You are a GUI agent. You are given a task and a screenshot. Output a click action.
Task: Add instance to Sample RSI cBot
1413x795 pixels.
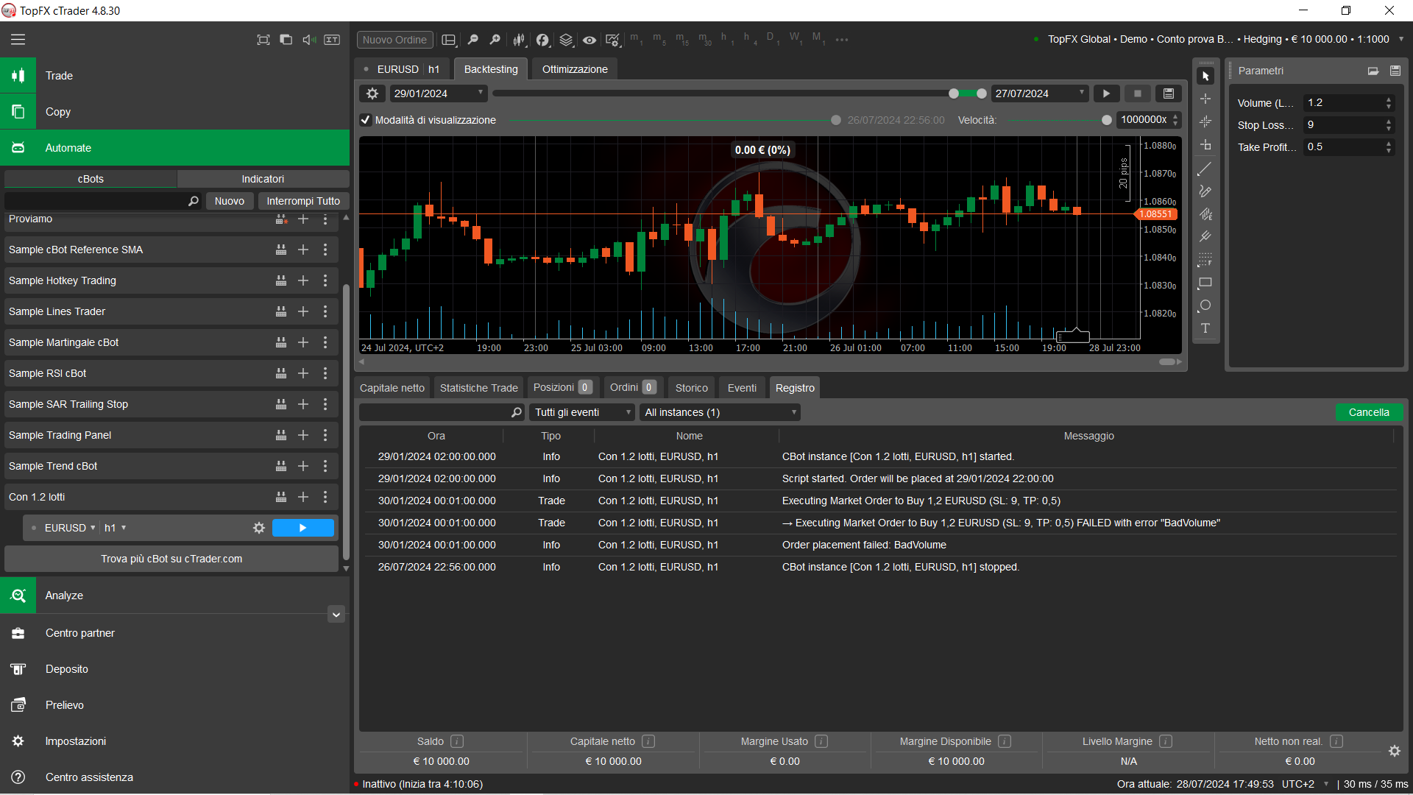pyautogui.click(x=302, y=373)
